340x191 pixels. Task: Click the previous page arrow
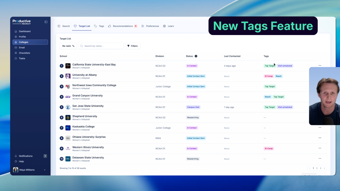pyautogui.click(x=309, y=168)
